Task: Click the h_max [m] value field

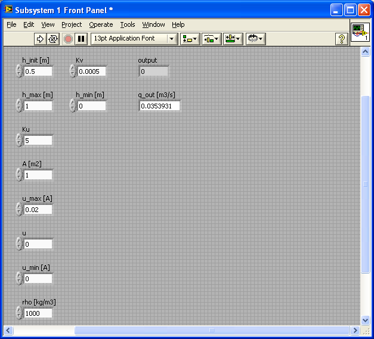Action: click(x=38, y=106)
